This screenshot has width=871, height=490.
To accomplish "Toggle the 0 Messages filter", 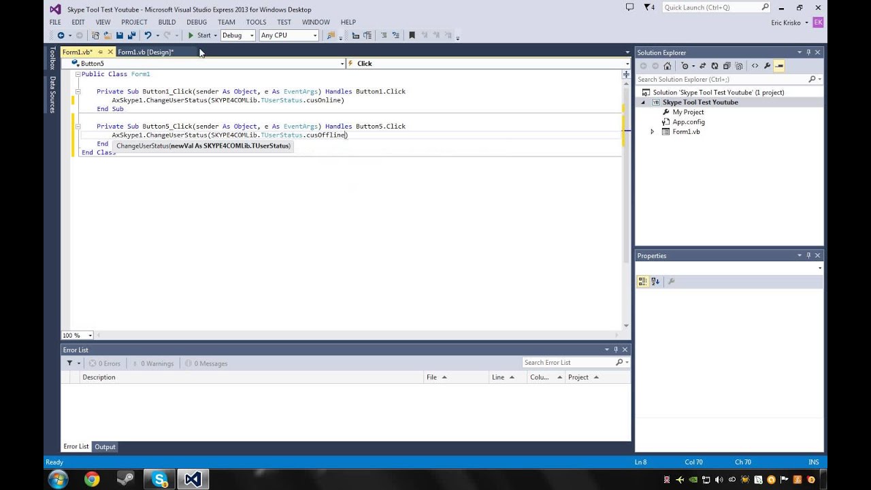I will 206,363.
